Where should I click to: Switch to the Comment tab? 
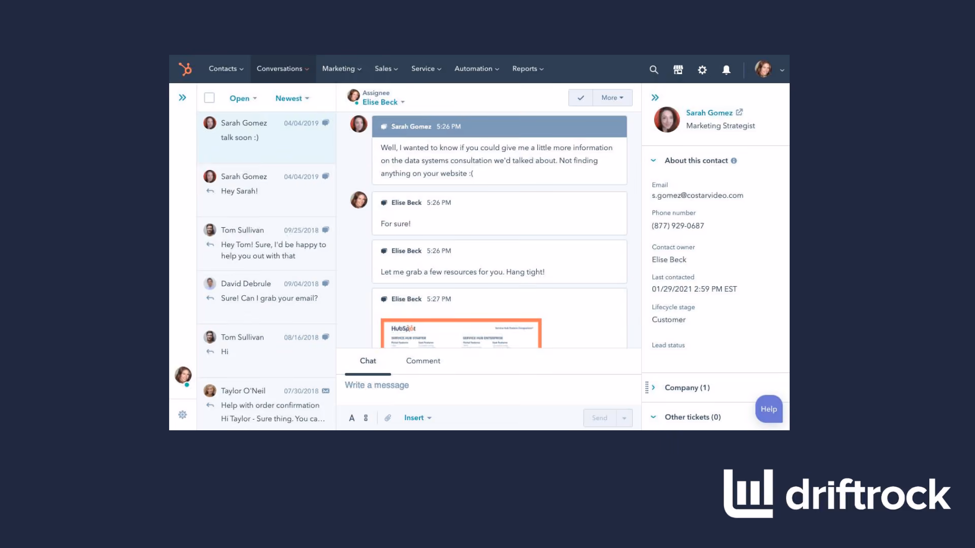coord(423,361)
